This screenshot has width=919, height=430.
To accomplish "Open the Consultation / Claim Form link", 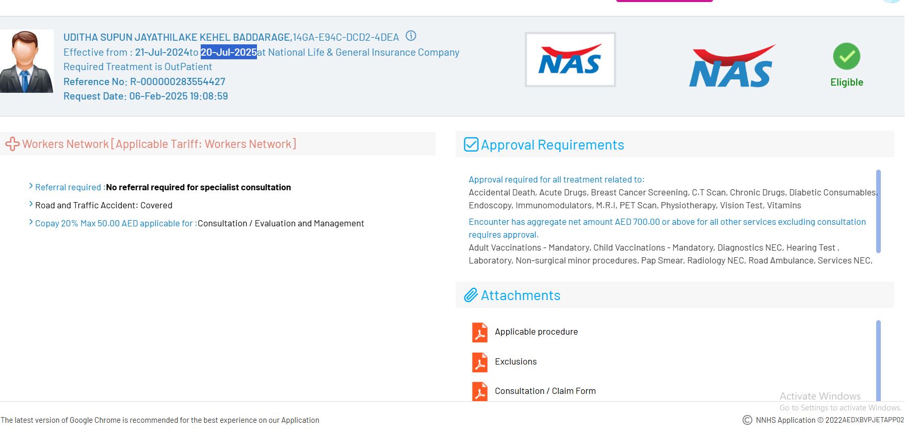I will click(x=545, y=391).
